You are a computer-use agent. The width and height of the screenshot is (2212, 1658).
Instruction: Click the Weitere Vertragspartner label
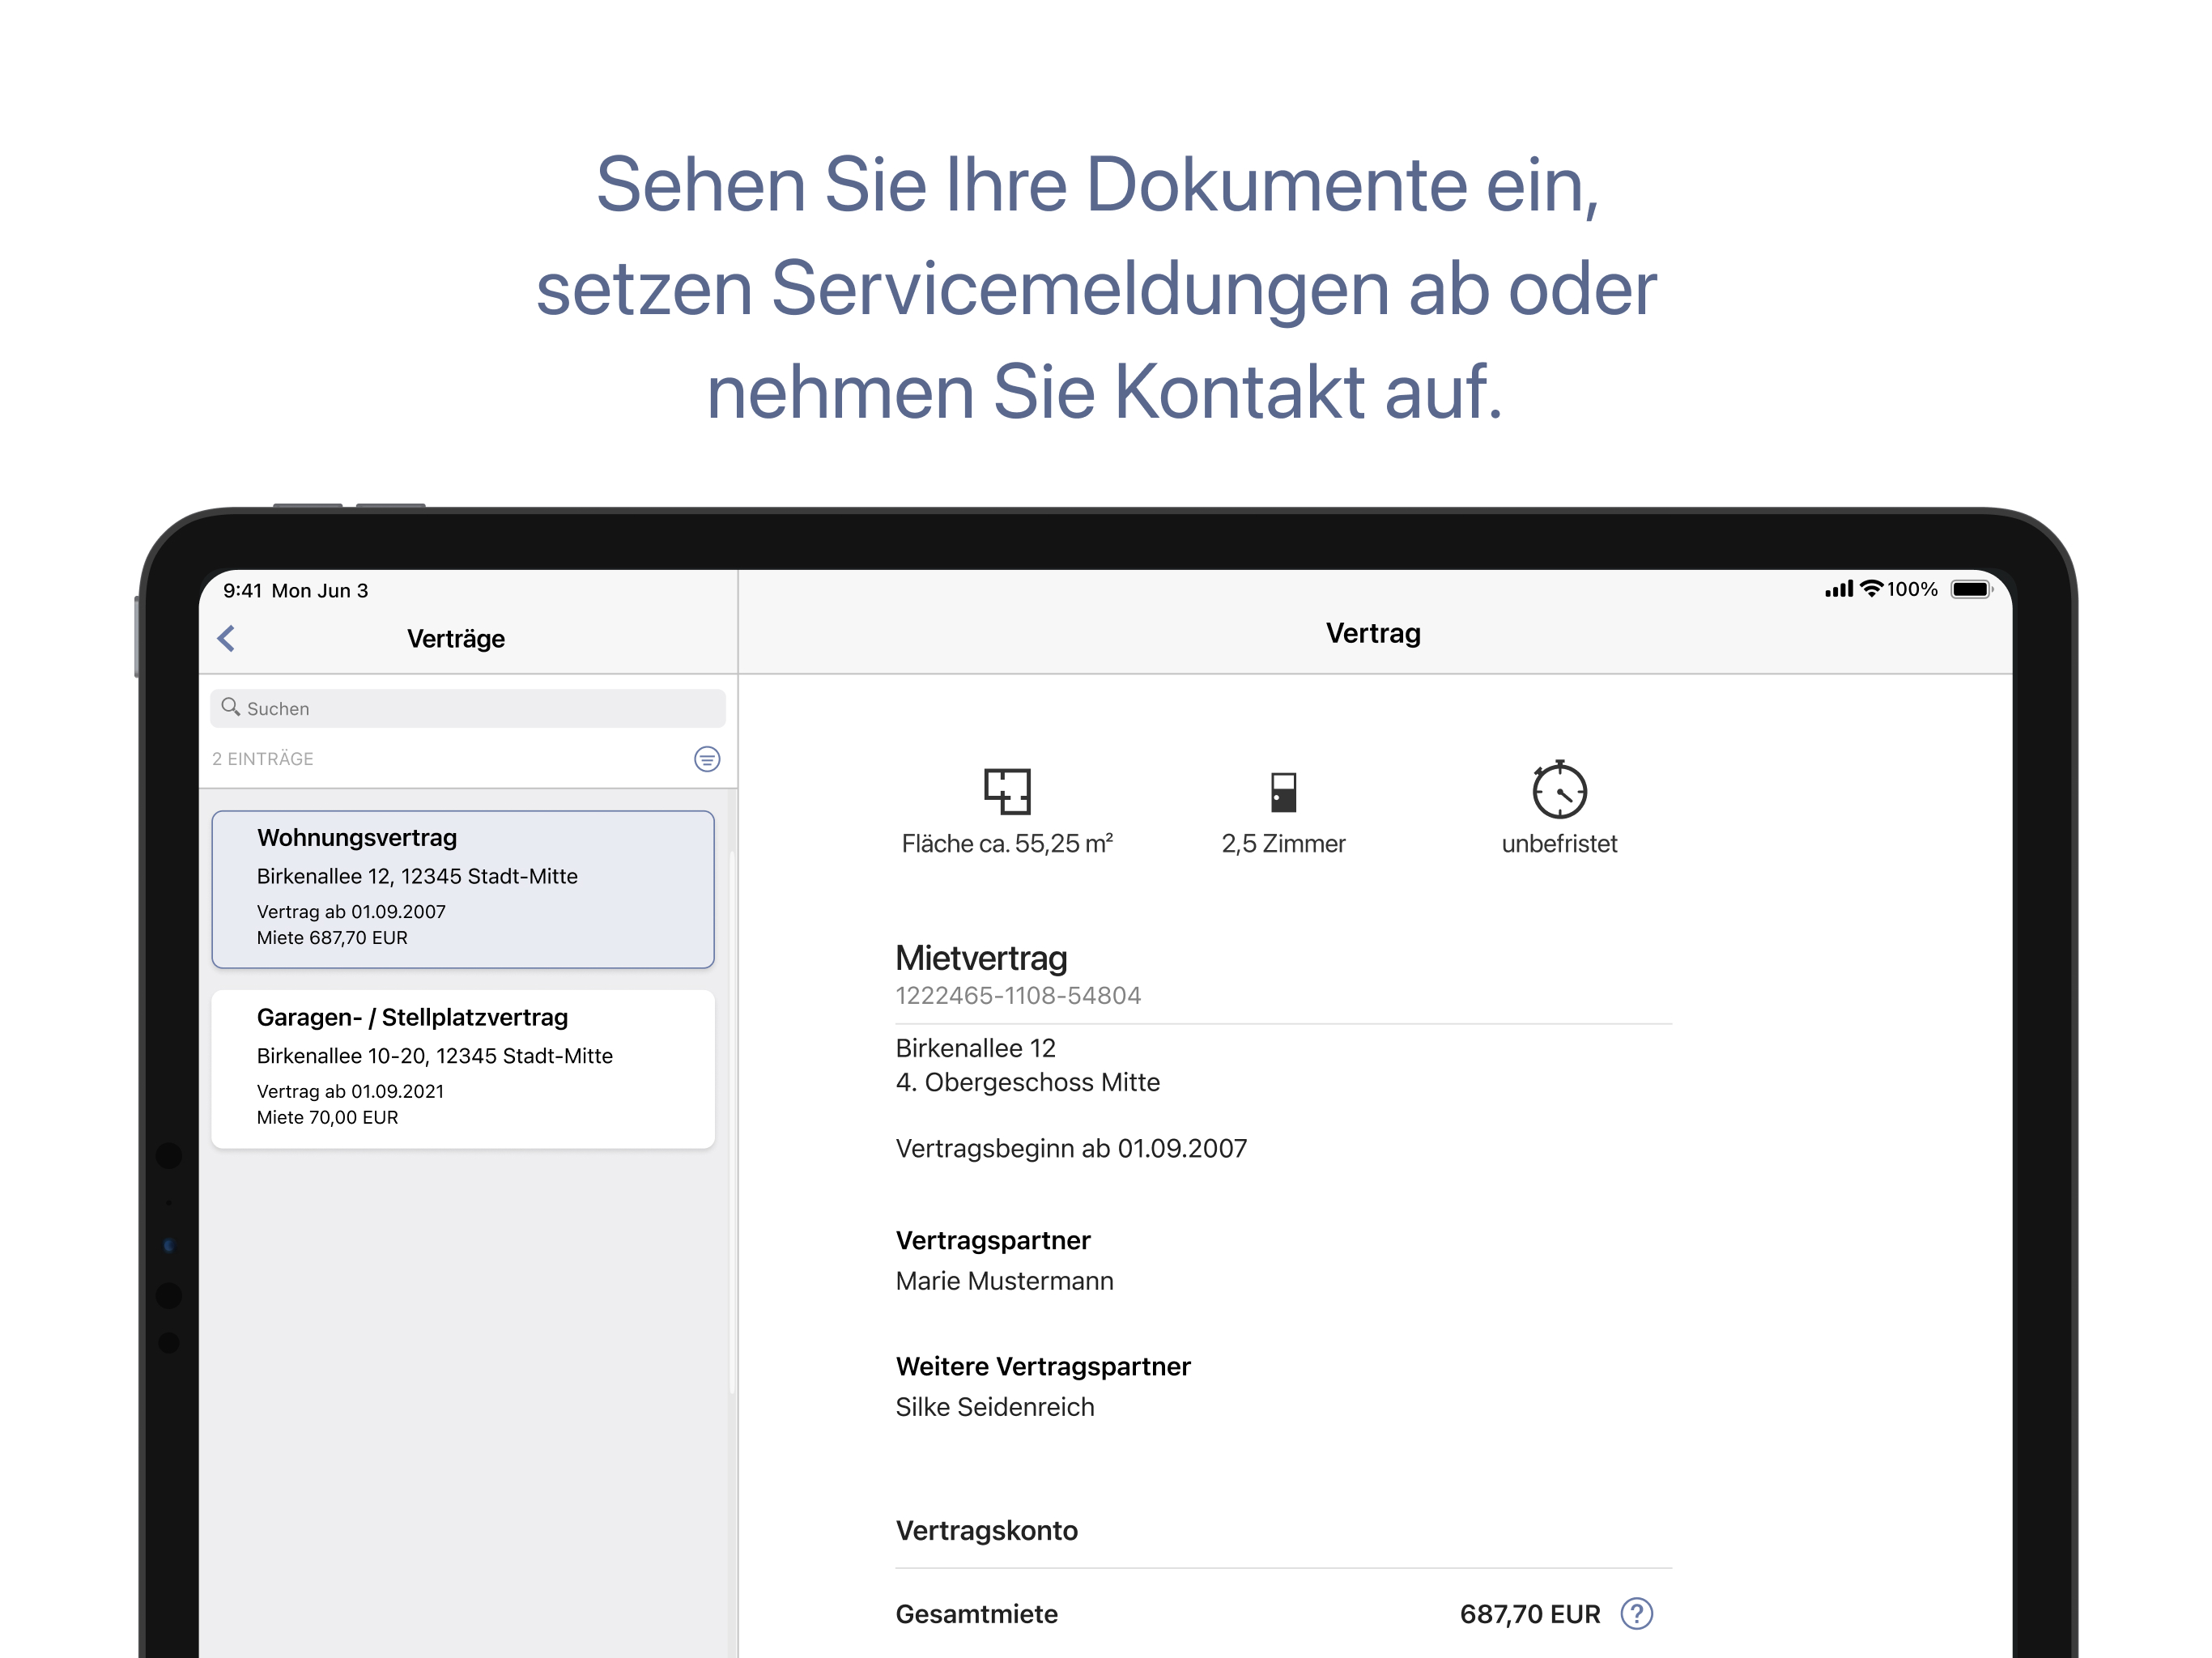1043,1366
